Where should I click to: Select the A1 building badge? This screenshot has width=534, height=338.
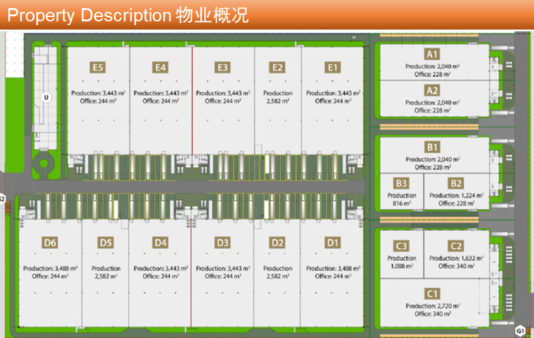tap(432, 55)
